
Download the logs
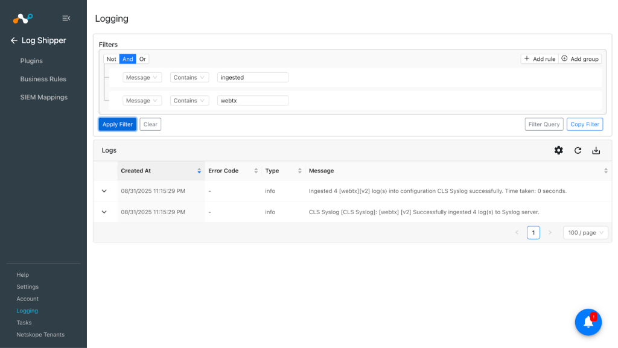[596, 150]
